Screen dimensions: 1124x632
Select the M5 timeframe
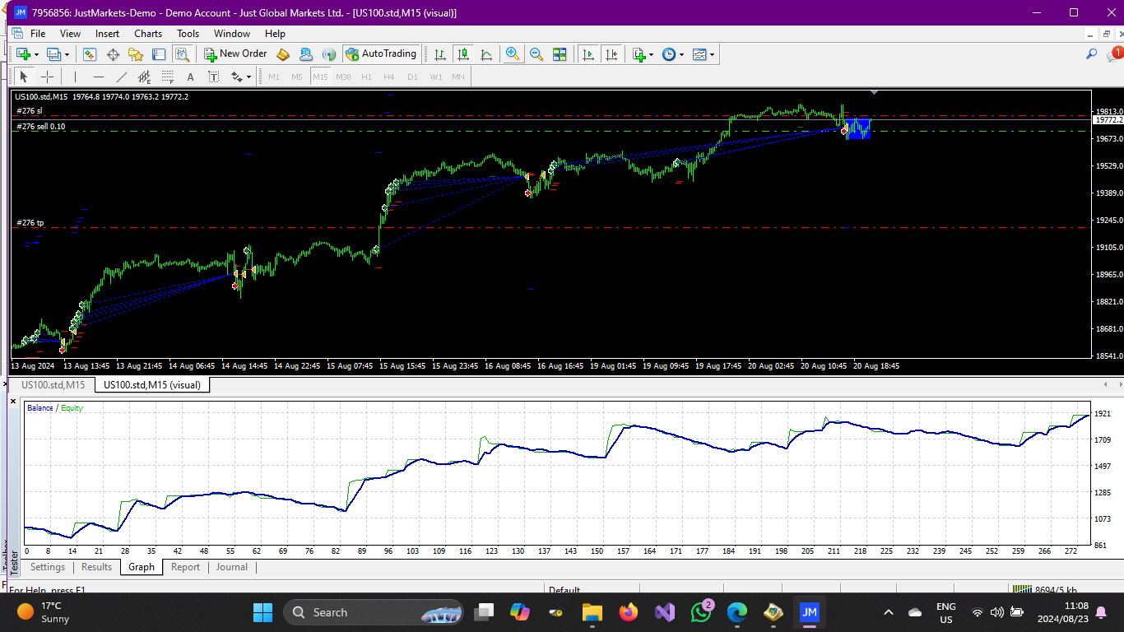pos(297,77)
